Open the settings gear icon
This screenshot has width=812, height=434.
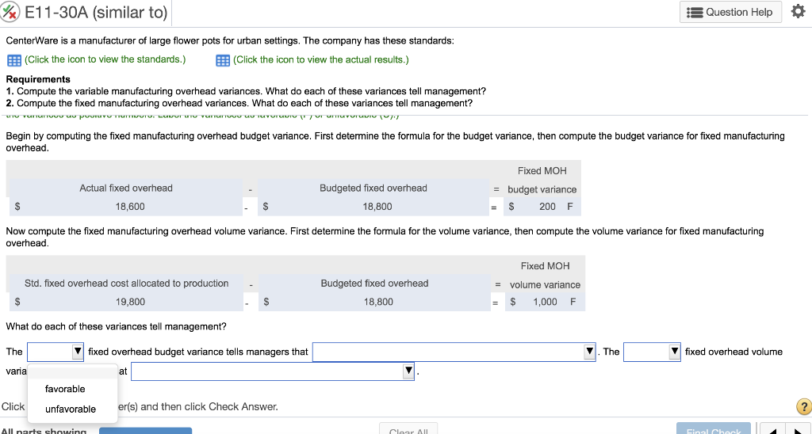[x=798, y=11]
